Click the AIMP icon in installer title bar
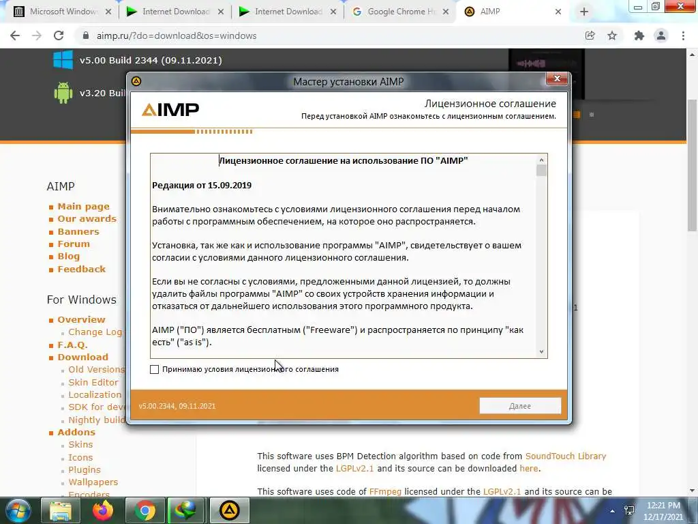 pos(136,81)
